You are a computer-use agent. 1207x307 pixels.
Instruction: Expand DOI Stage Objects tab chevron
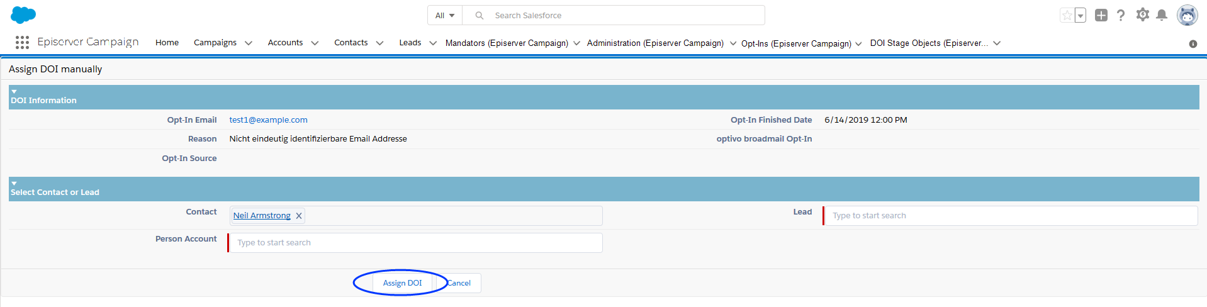coord(997,43)
